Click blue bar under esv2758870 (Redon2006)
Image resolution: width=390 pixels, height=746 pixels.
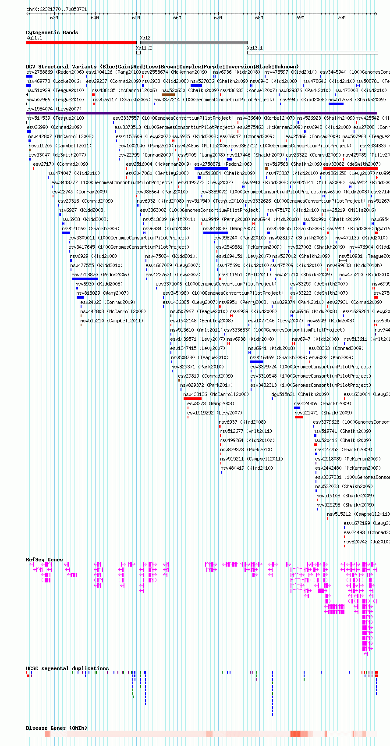click(85, 279)
